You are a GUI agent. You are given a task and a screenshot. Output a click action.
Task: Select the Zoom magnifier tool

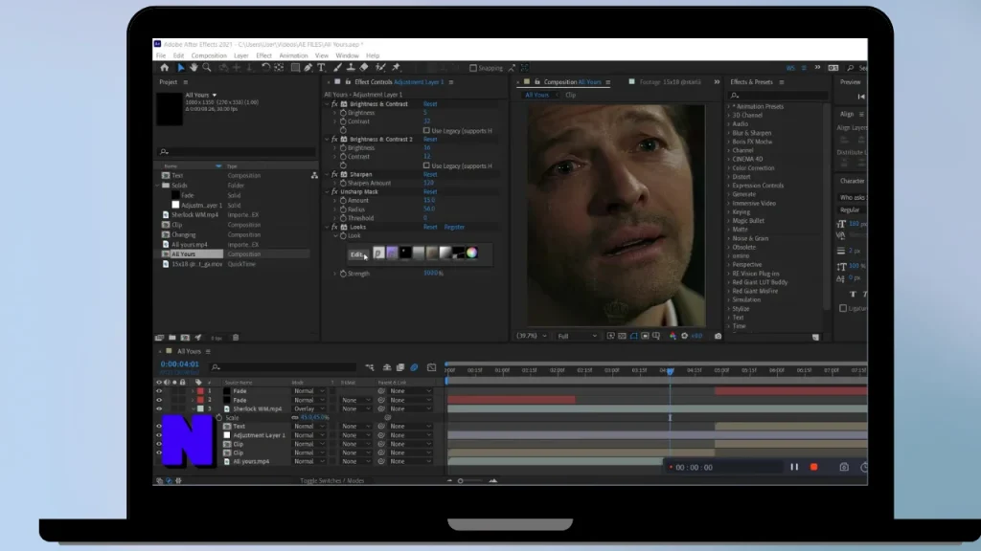[x=207, y=68]
